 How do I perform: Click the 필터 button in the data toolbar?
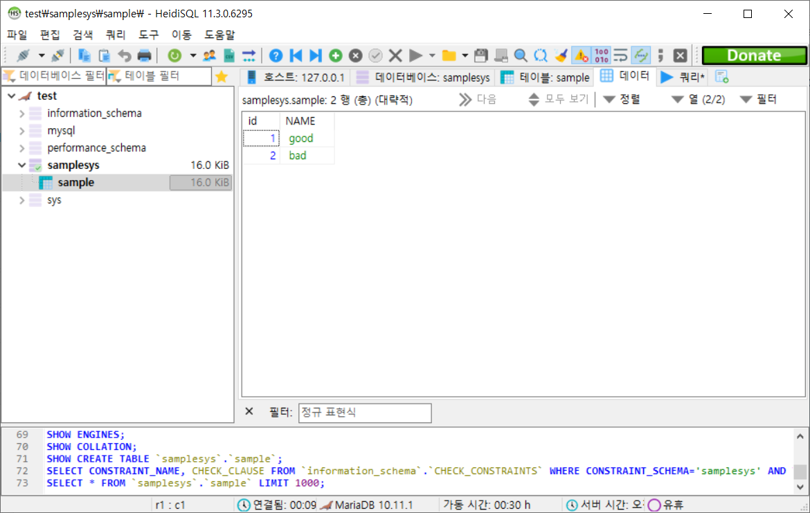pyautogui.click(x=758, y=99)
